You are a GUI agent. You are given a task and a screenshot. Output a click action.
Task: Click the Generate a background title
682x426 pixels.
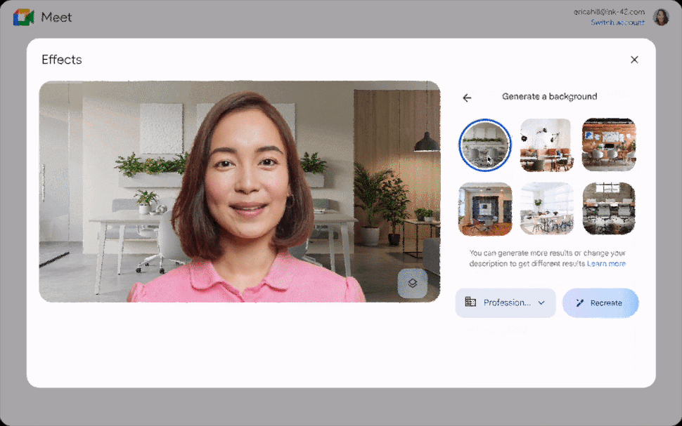tap(550, 97)
